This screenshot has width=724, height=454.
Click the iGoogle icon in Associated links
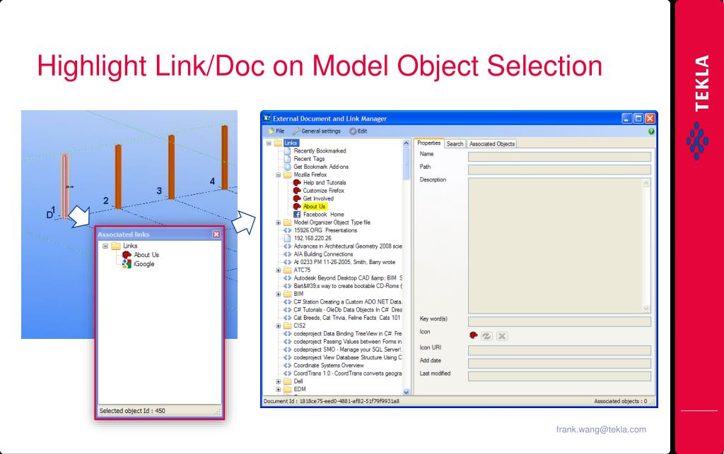tap(127, 263)
